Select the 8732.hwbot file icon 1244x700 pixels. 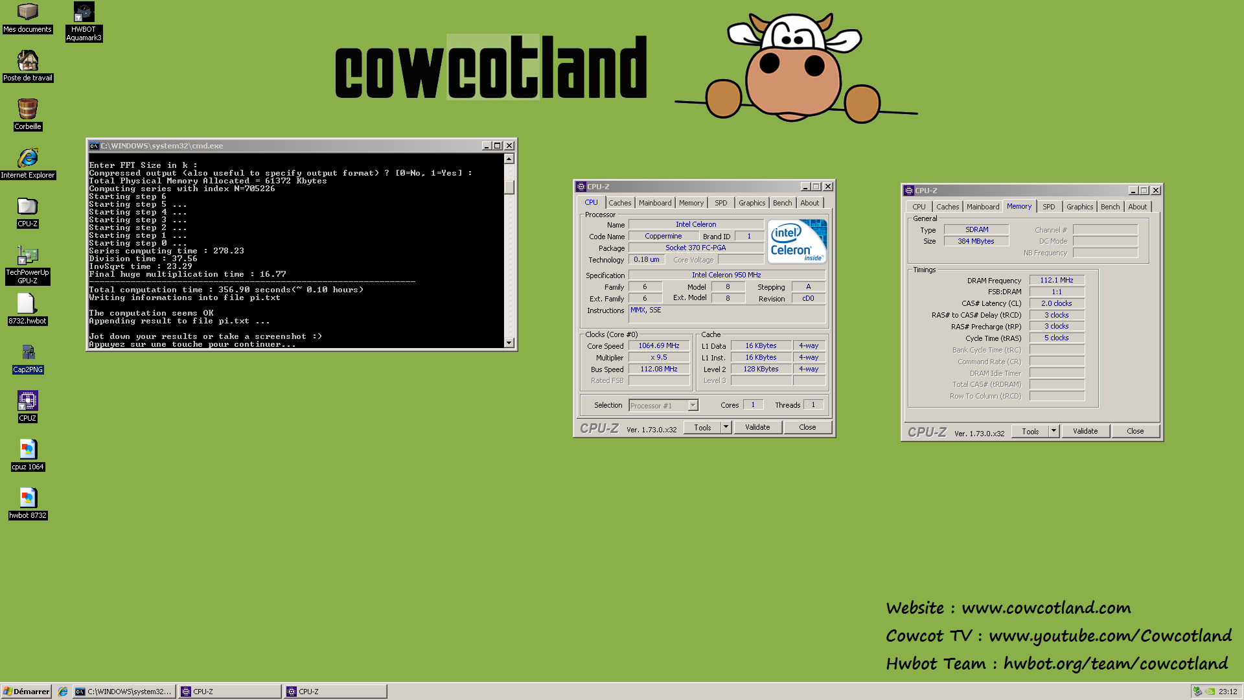click(27, 309)
